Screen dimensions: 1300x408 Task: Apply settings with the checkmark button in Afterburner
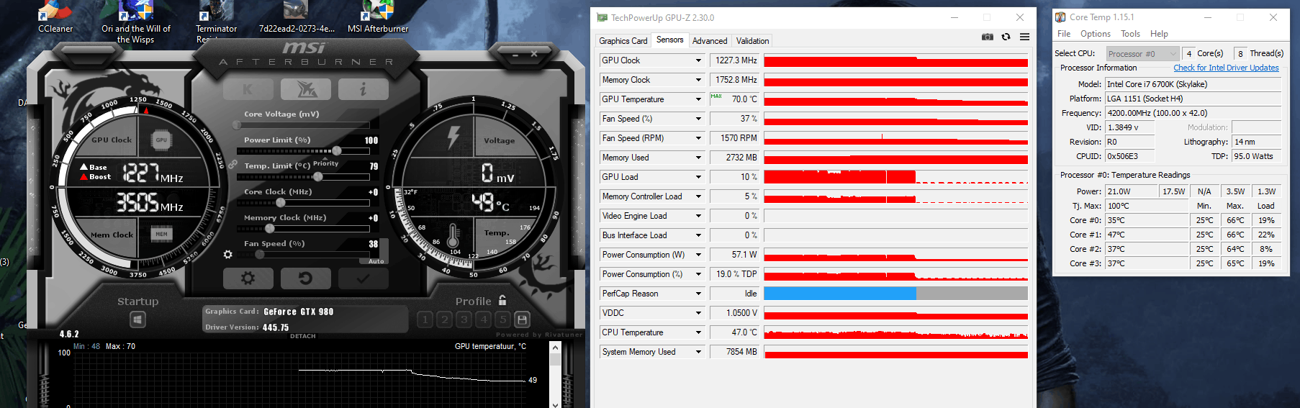pos(364,278)
